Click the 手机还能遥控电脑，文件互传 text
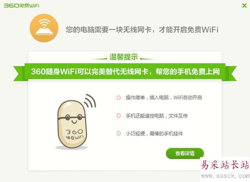The height and width of the screenshot is (182, 250). 157,116
